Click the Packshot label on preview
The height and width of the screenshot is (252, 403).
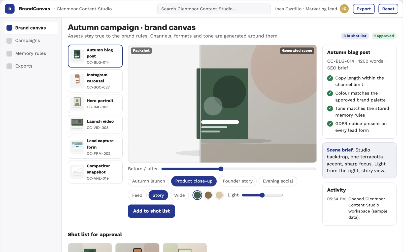pos(141,51)
